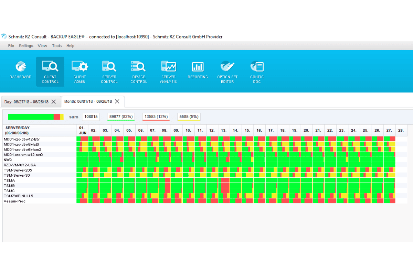
Task: Close the Month 06/01/18 tab
Action: click(x=117, y=101)
